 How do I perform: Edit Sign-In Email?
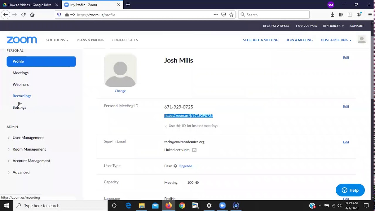click(x=346, y=142)
